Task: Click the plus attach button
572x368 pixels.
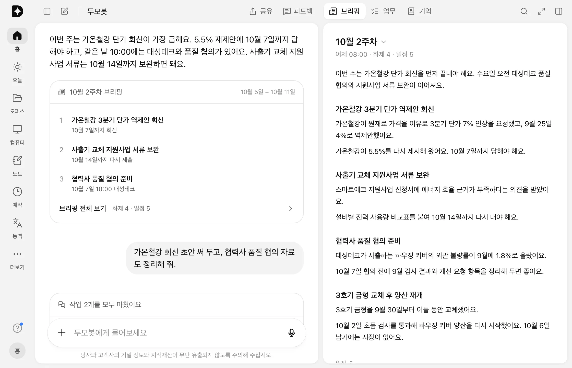Action: tap(62, 333)
